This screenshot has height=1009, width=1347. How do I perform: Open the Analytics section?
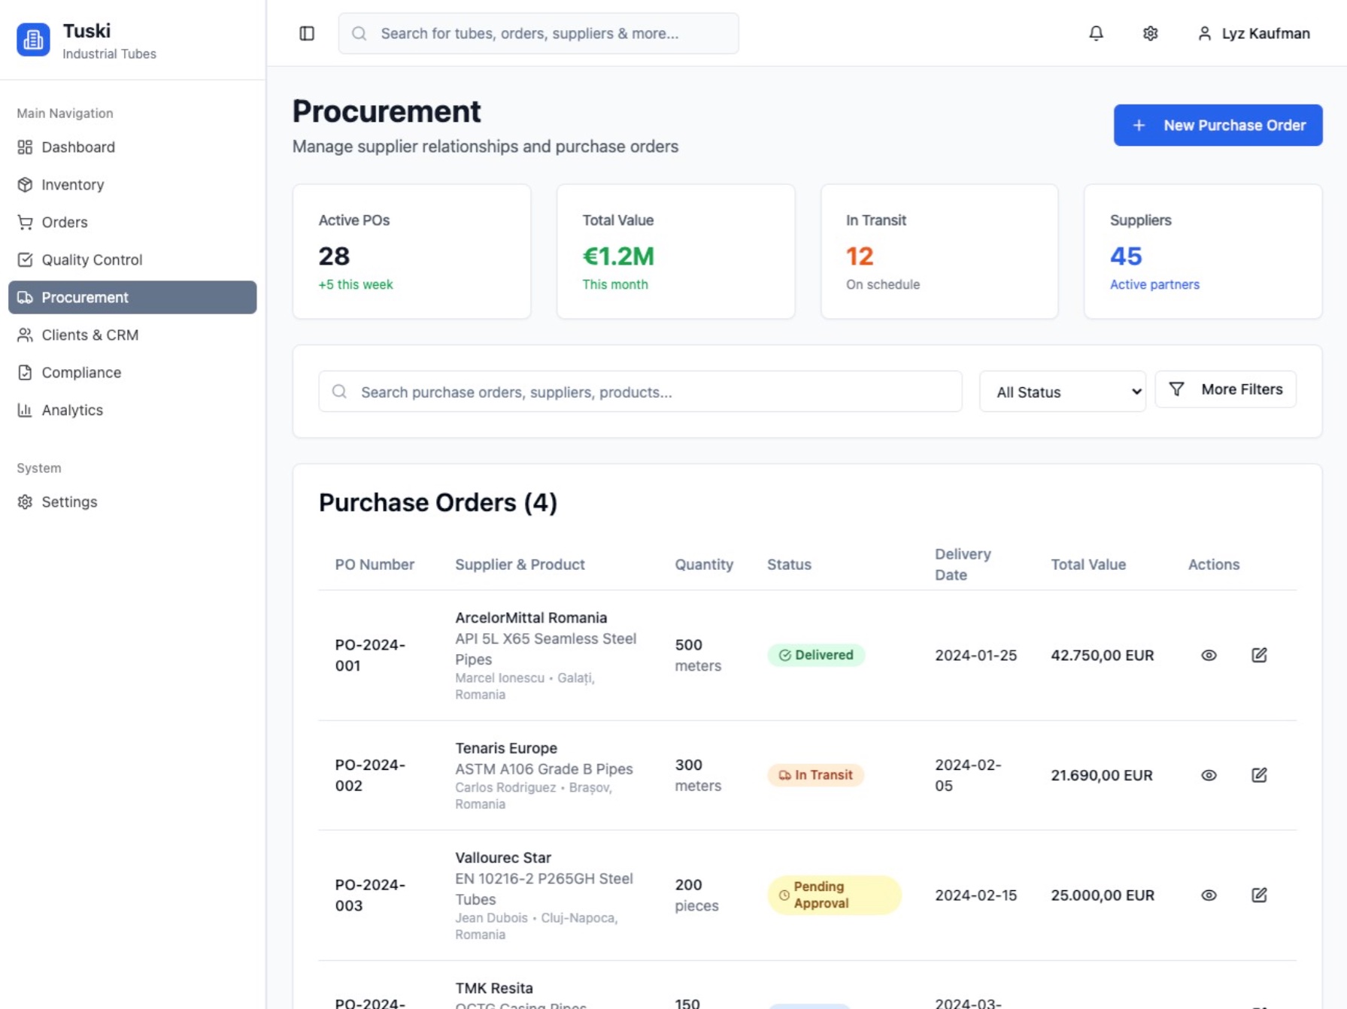pyautogui.click(x=132, y=410)
